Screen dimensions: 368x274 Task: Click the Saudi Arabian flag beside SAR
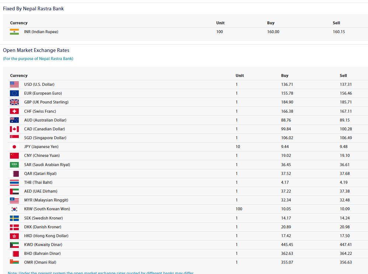pyautogui.click(x=14, y=165)
